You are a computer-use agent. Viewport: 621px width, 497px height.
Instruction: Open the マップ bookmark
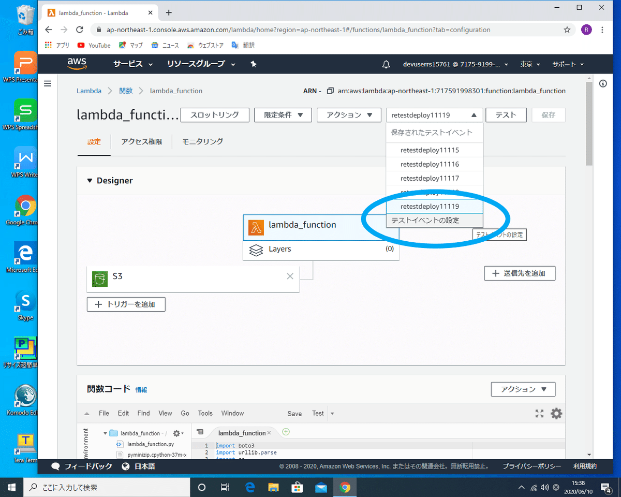tap(130, 46)
